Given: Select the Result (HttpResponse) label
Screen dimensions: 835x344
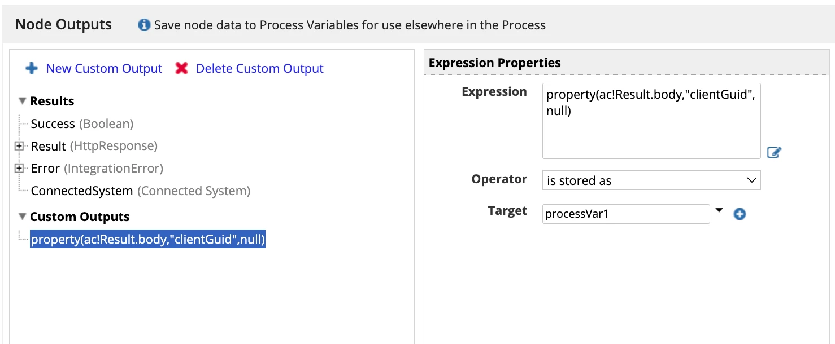Looking at the screenshot, I should (94, 146).
